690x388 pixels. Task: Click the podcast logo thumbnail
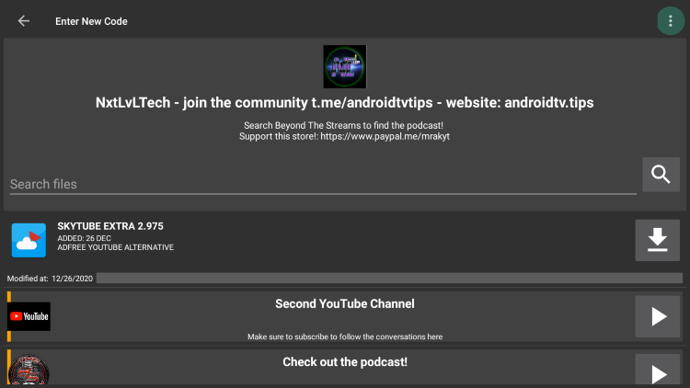click(x=29, y=371)
